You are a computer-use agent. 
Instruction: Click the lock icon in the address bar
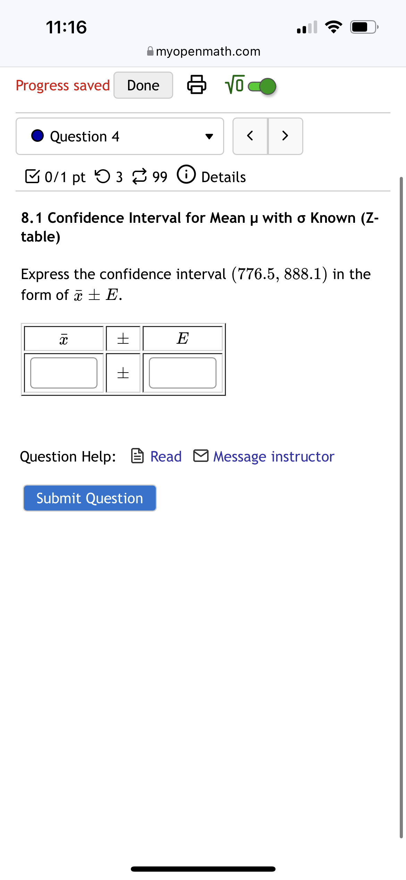pyautogui.click(x=150, y=51)
